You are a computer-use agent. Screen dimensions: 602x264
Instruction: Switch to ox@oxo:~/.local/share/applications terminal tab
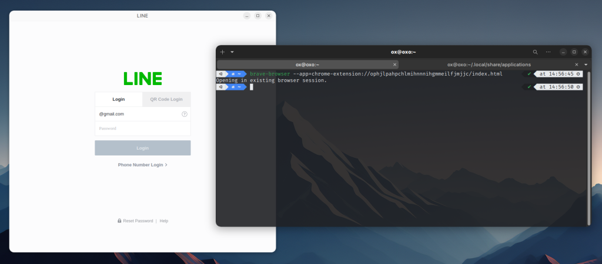(x=489, y=65)
